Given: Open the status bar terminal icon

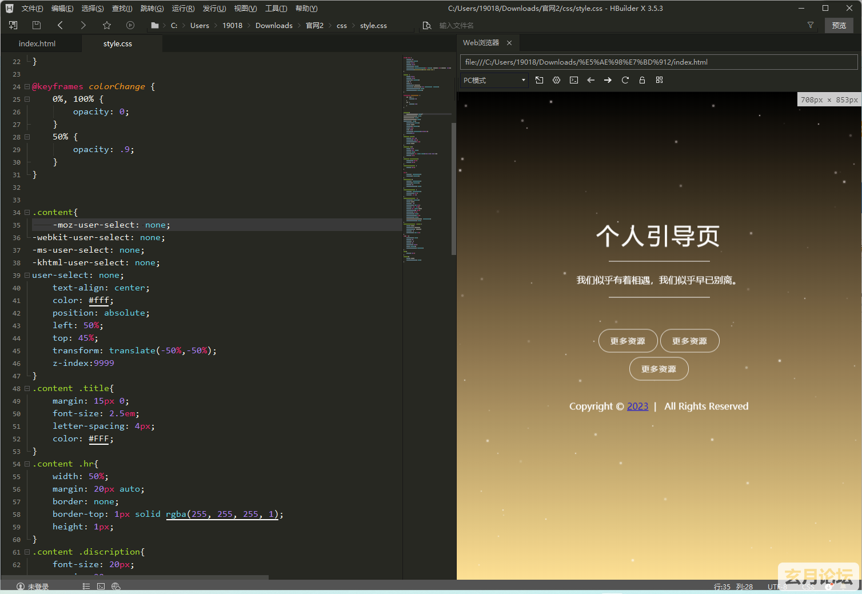Looking at the screenshot, I should click(x=101, y=586).
